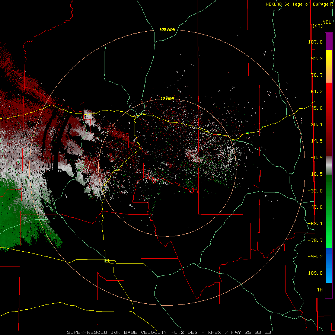Click the -16.5 value on velocity scale
The height and width of the screenshot is (335, 335).
coord(315,174)
